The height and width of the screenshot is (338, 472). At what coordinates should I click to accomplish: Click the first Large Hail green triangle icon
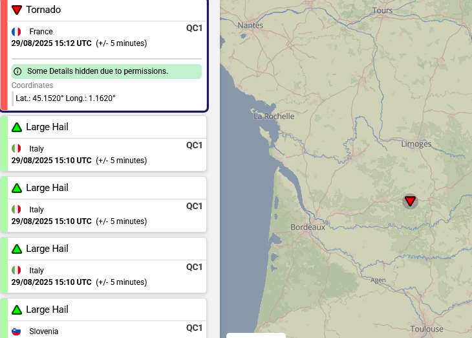point(17,127)
